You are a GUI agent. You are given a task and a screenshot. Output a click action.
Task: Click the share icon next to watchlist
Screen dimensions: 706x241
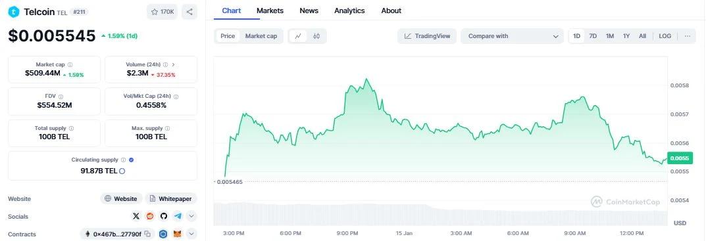point(189,12)
